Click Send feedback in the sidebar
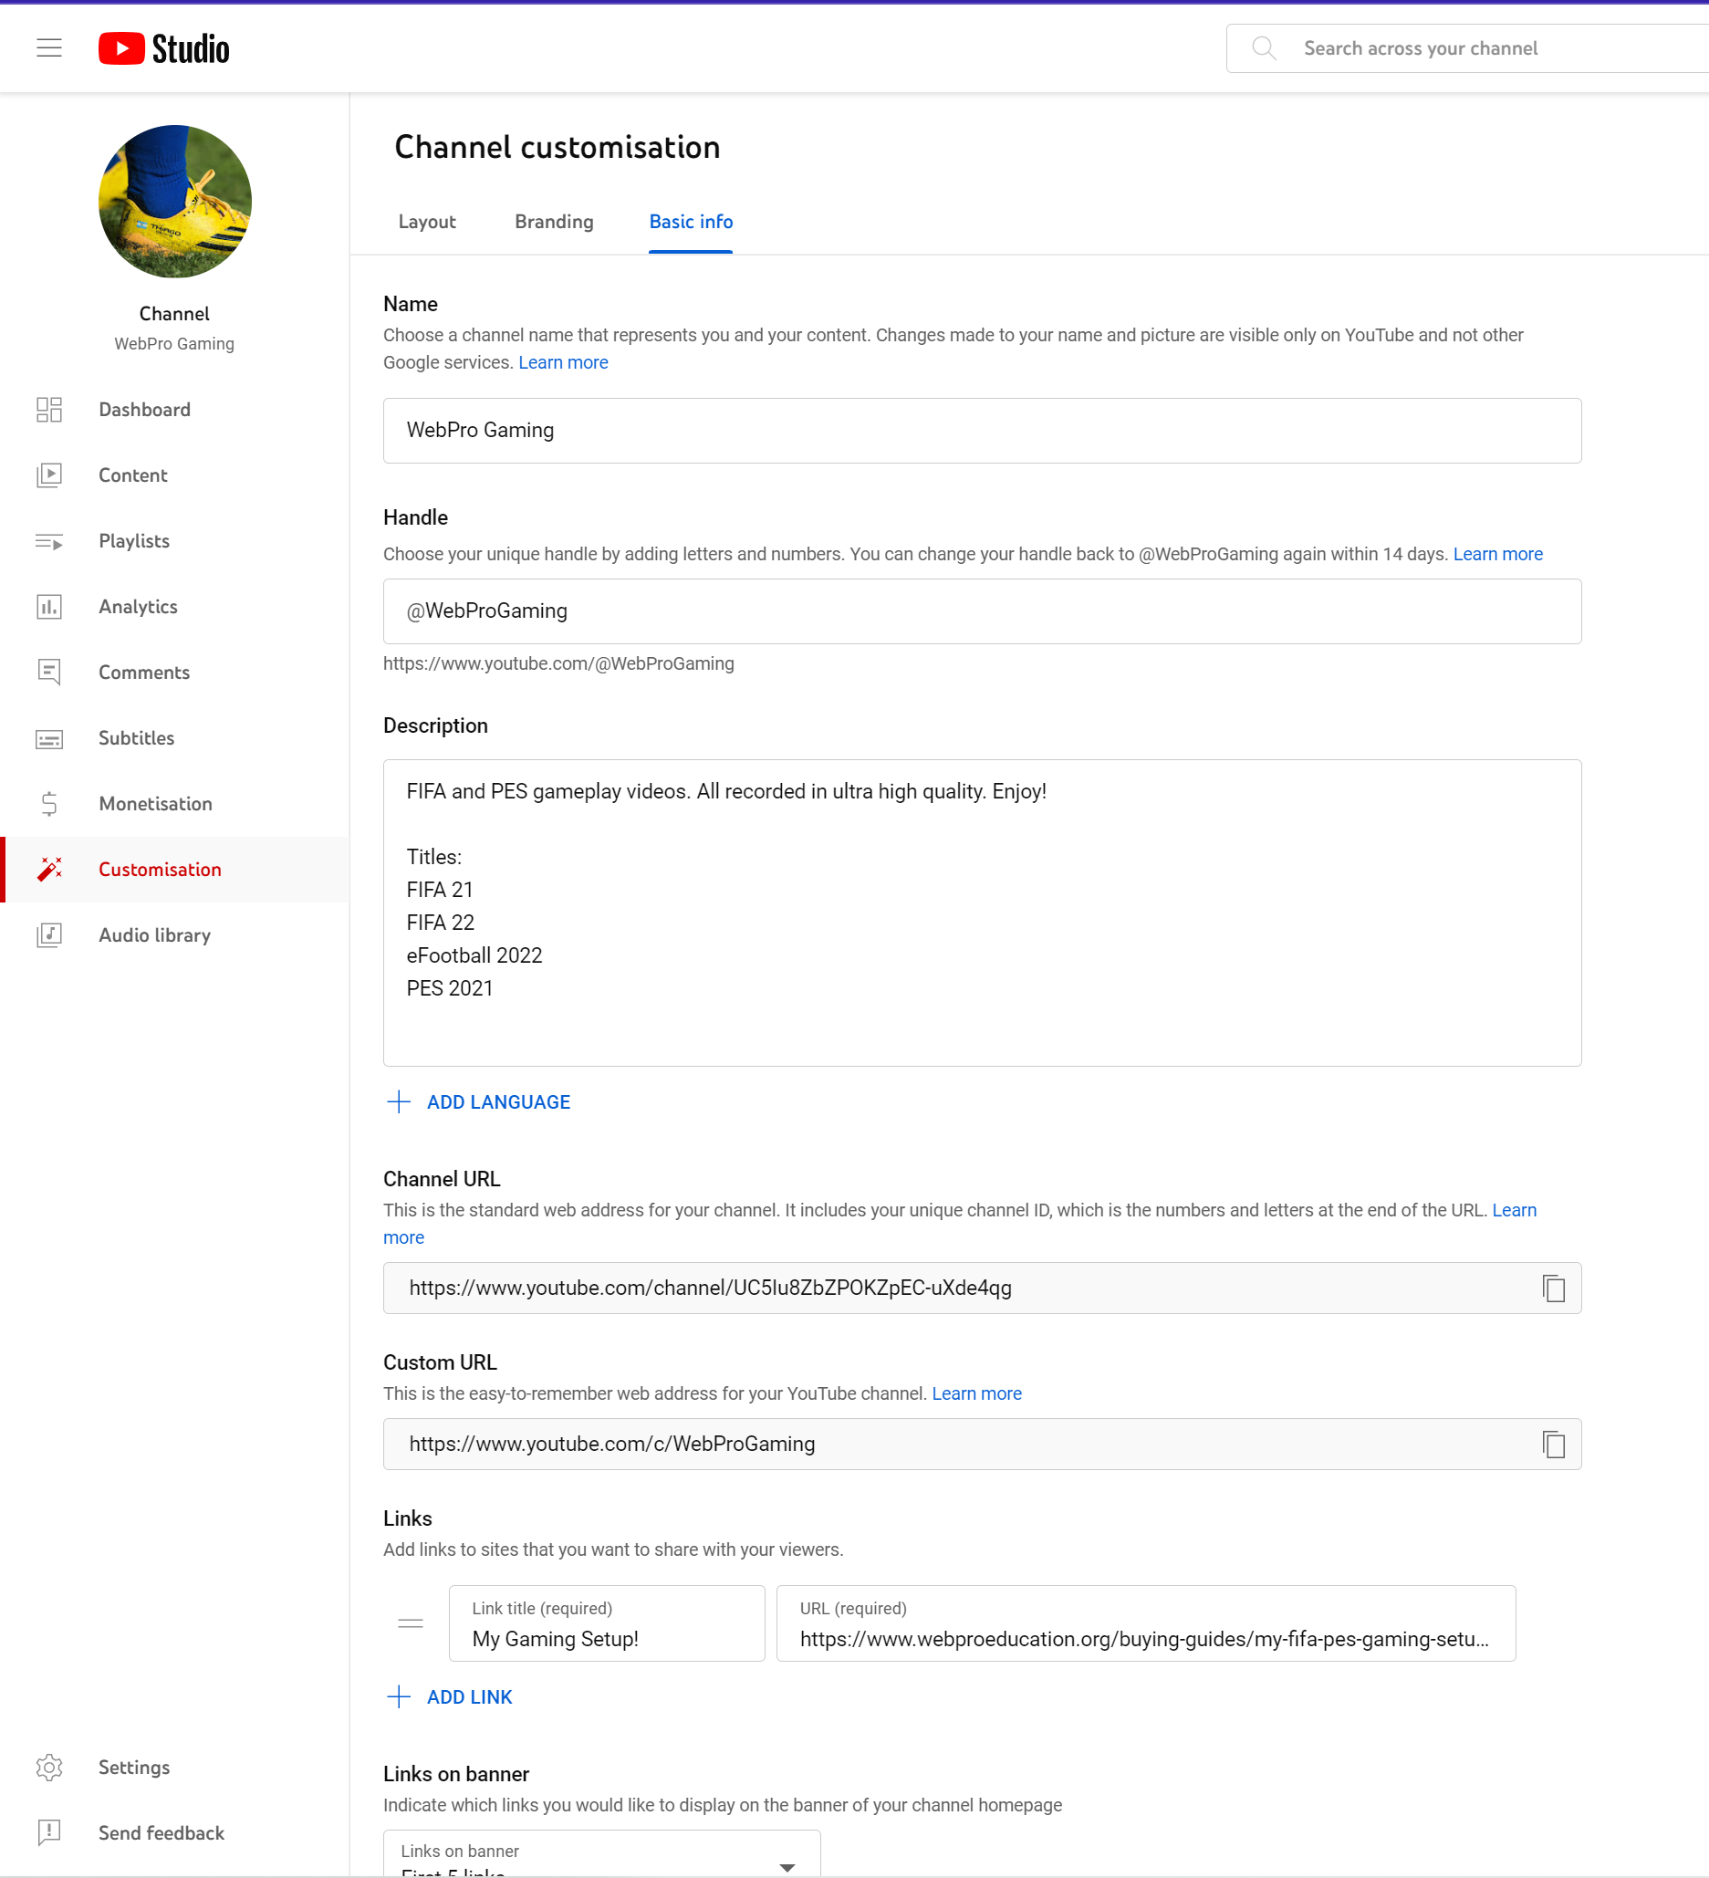 tap(175, 1833)
